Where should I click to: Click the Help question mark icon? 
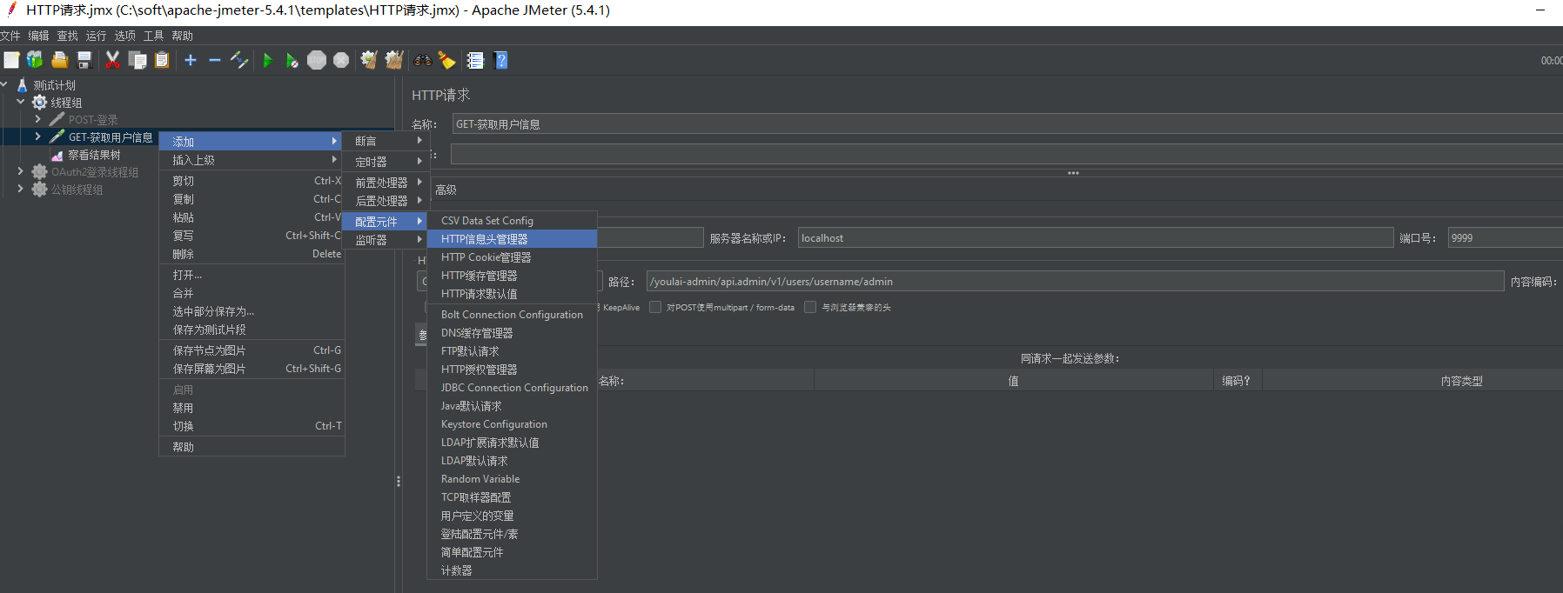[x=500, y=60]
